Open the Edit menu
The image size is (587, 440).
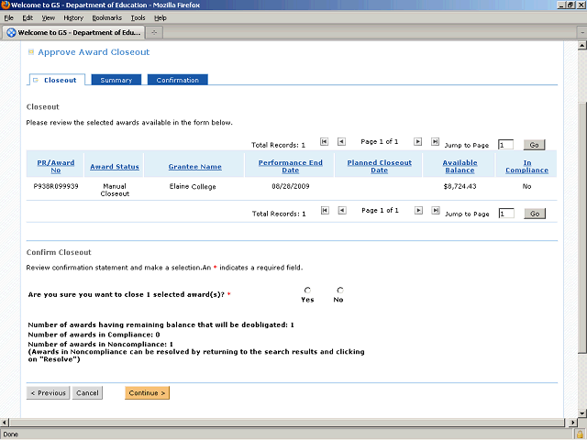pyautogui.click(x=28, y=18)
